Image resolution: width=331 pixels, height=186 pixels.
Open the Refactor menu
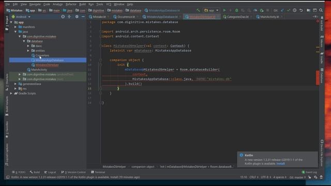(71, 4)
